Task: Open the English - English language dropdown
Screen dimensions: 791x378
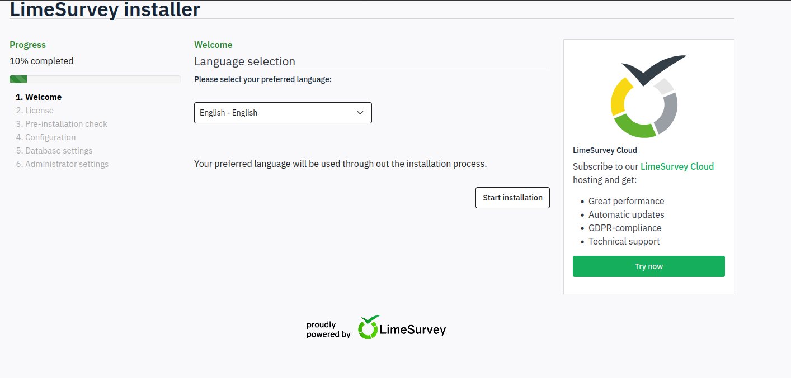Action: click(282, 113)
